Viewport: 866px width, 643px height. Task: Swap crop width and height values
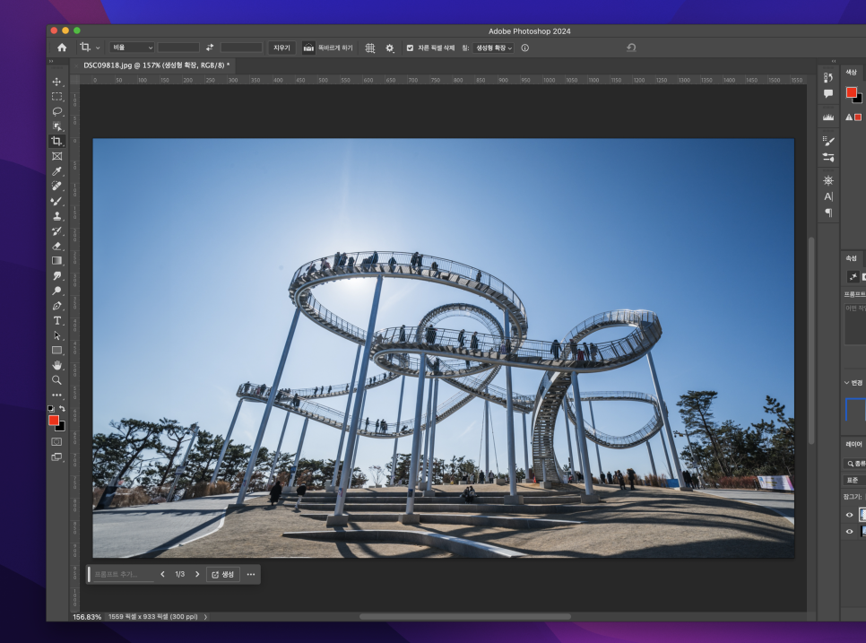point(210,48)
